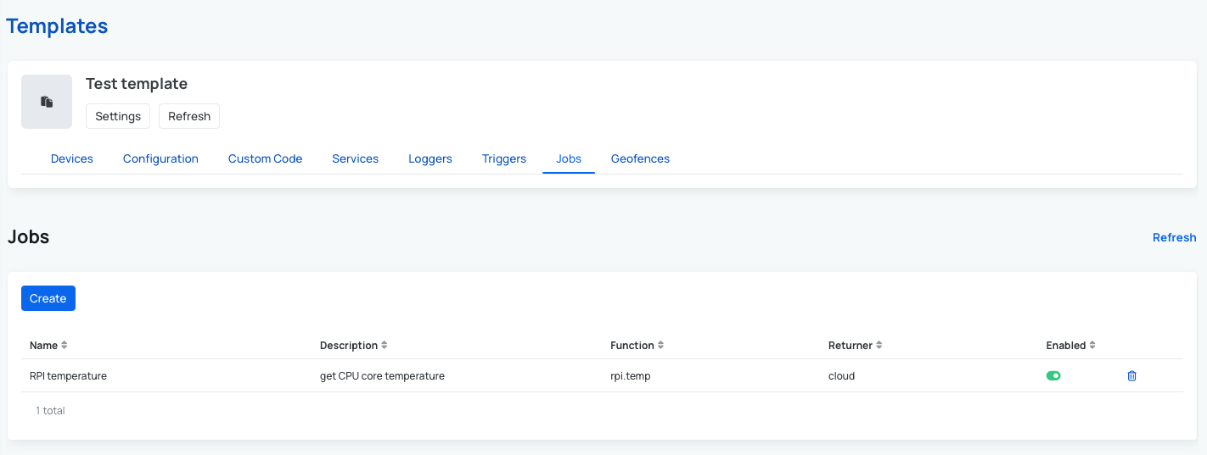Sort by Returner column arrows

point(879,346)
